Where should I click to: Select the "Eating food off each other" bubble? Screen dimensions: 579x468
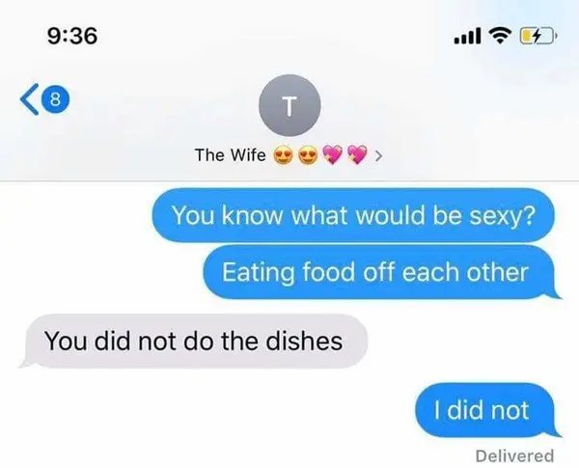380,272
